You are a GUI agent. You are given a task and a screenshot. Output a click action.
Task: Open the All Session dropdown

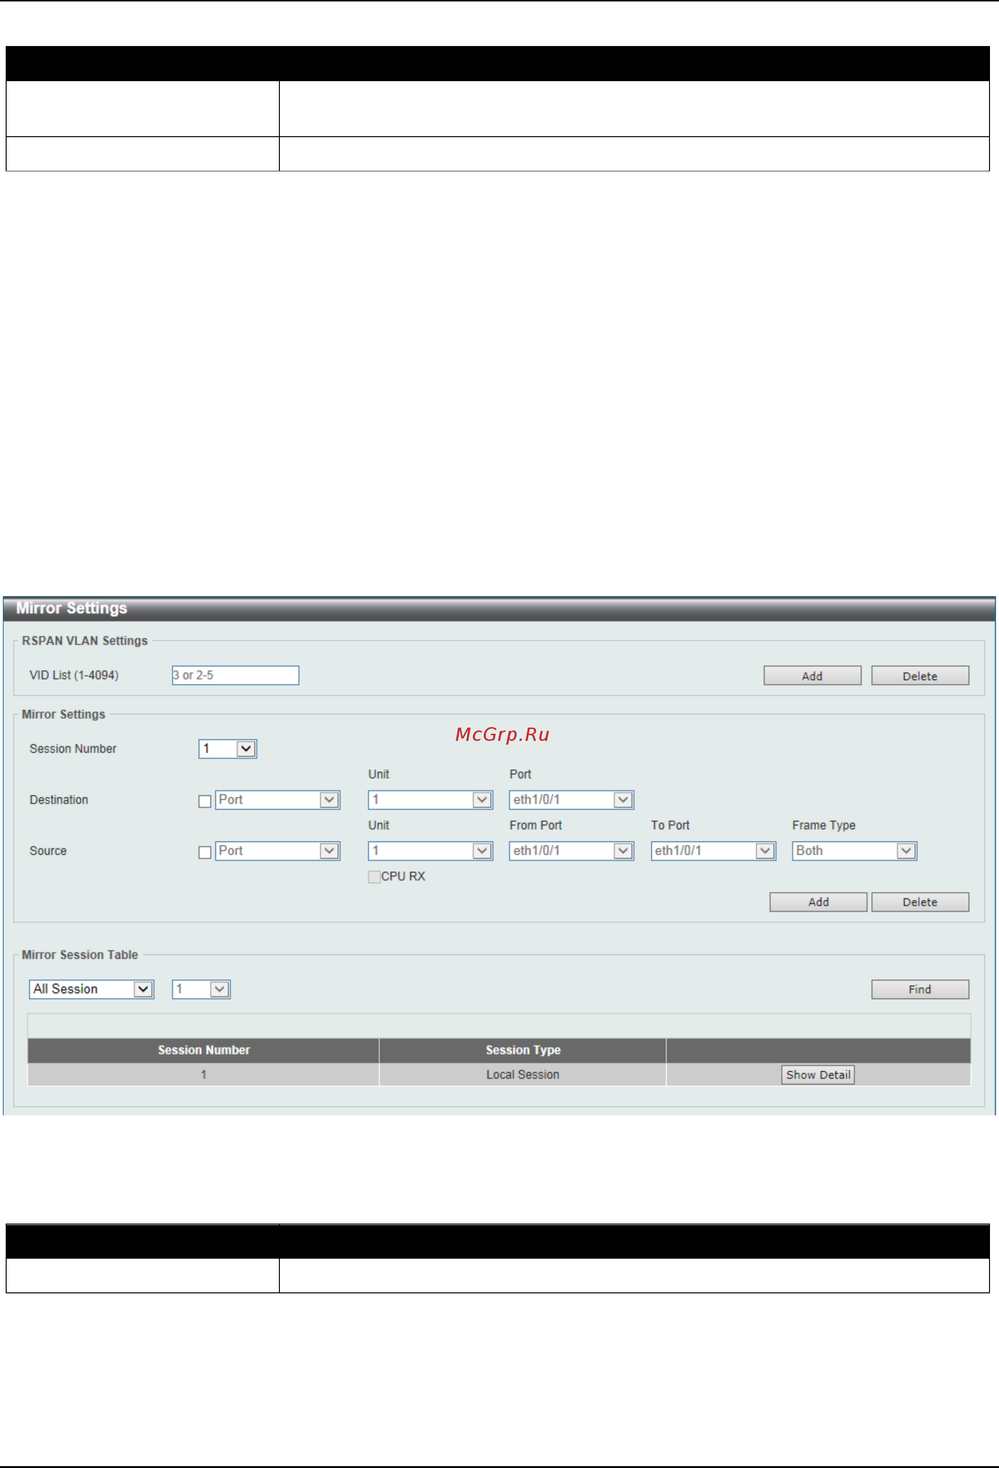[x=91, y=989]
